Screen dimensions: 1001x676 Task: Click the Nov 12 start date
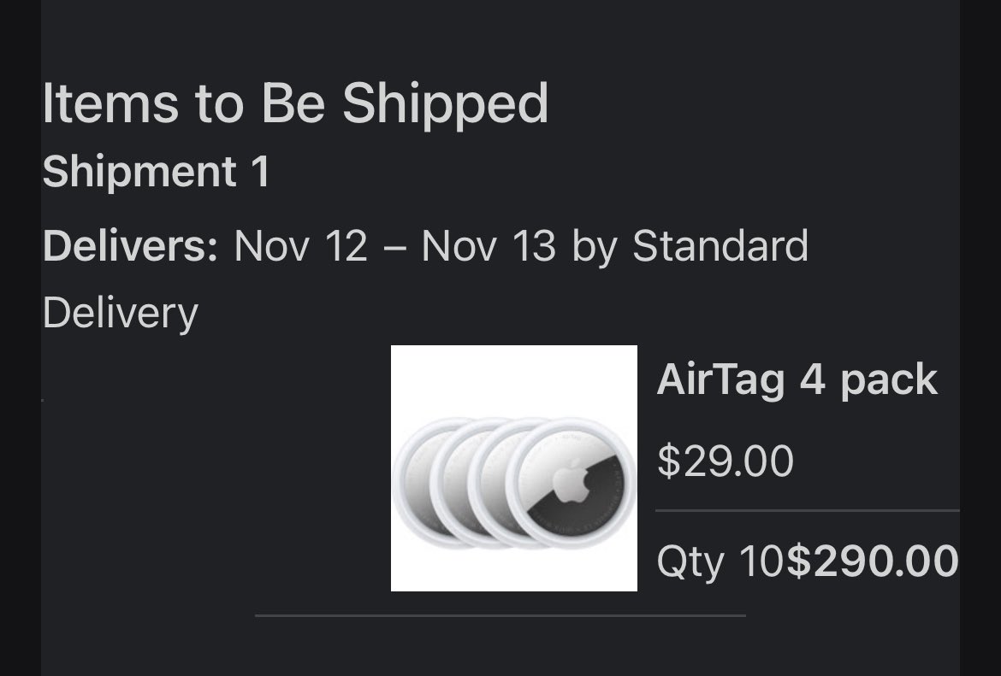(x=300, y=247)
